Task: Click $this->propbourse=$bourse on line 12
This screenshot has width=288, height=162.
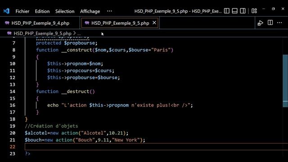Action: (82, 77)
